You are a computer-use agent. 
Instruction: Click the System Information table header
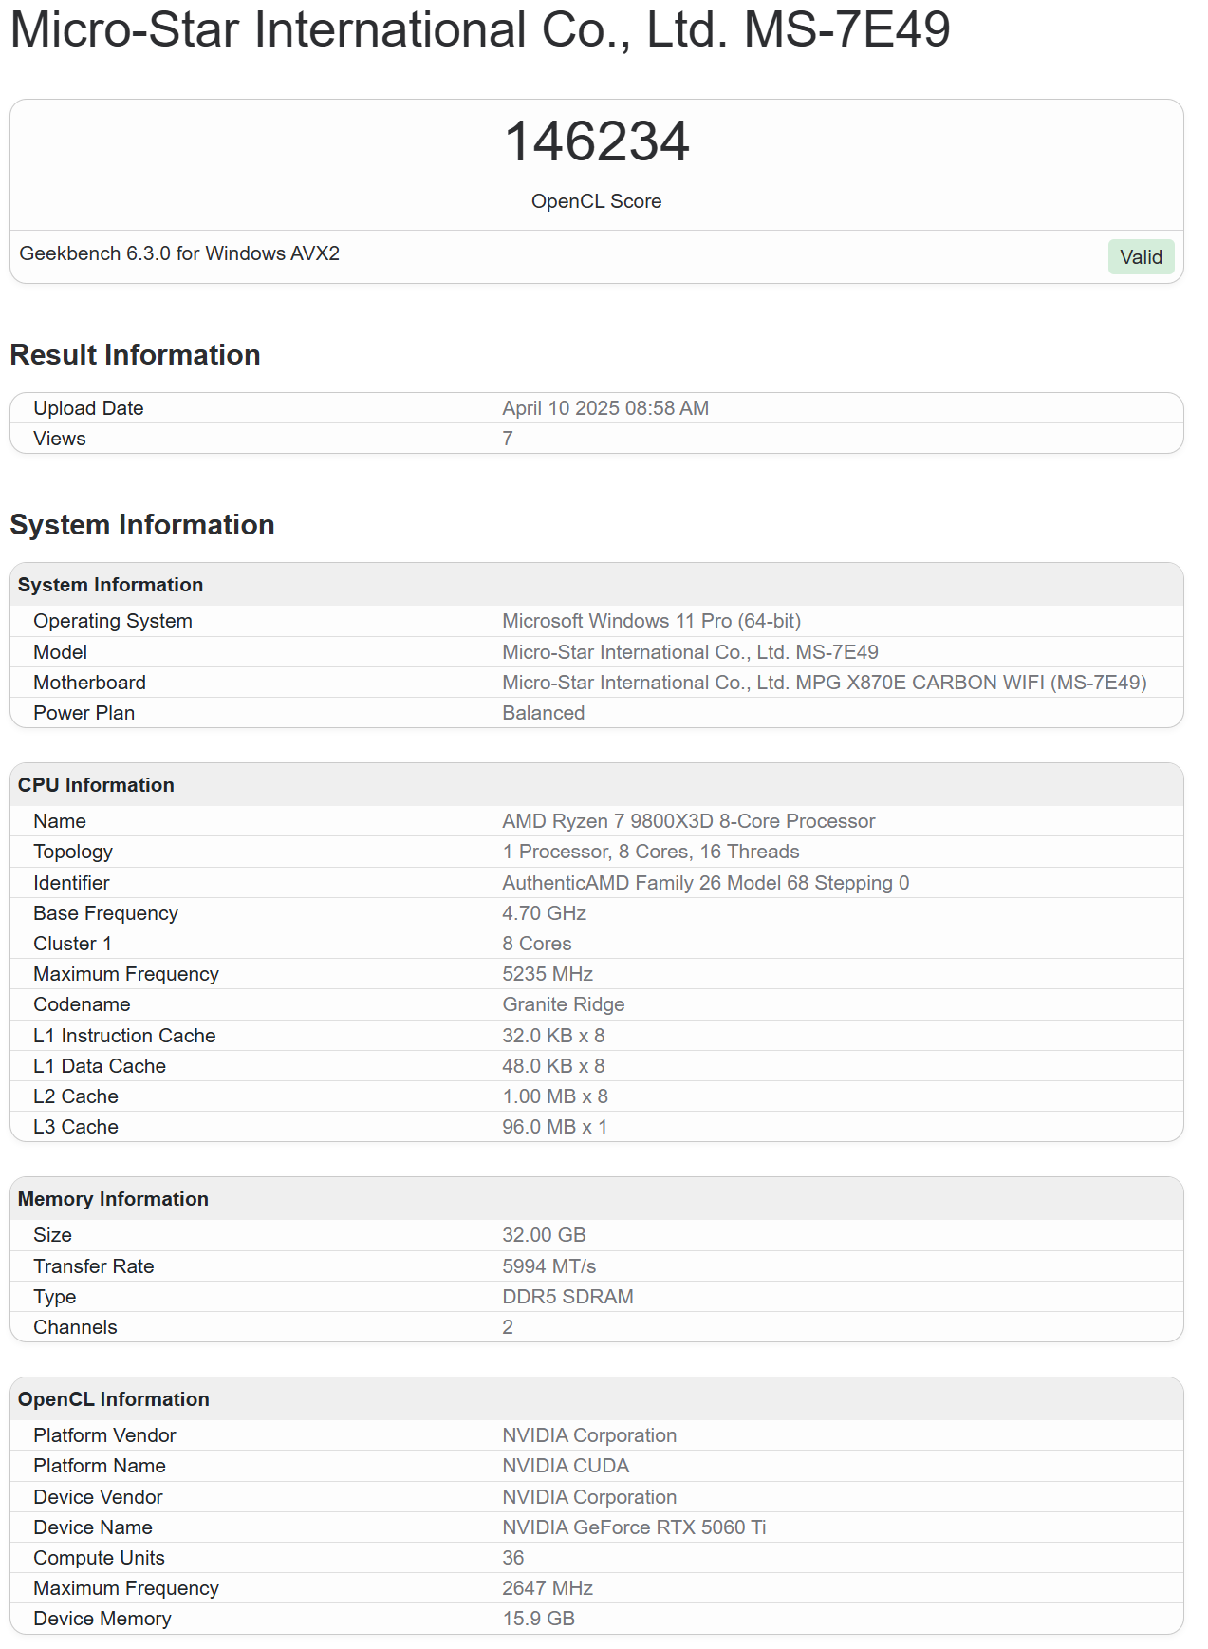110,585
